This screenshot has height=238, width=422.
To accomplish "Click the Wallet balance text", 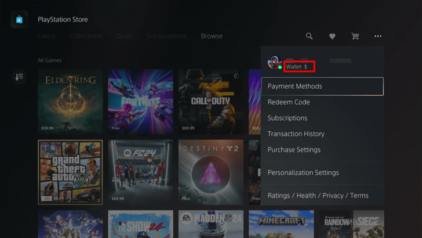I will click(x=296, y=67).
